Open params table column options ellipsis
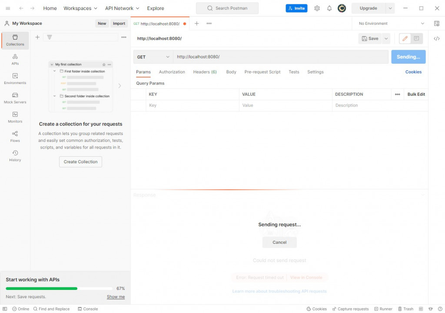445x313 pixels. pos(397,94)
